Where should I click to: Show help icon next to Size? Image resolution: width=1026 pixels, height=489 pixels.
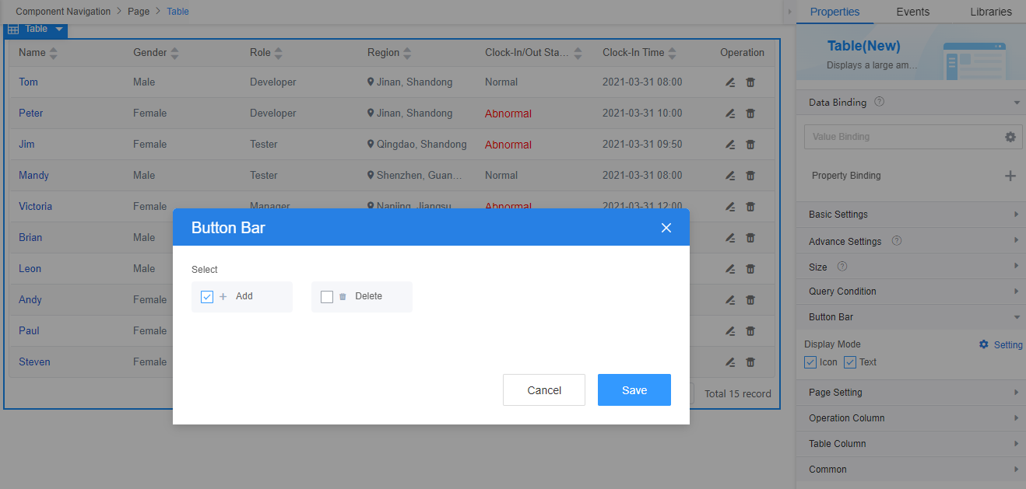(x=842, y=267)
